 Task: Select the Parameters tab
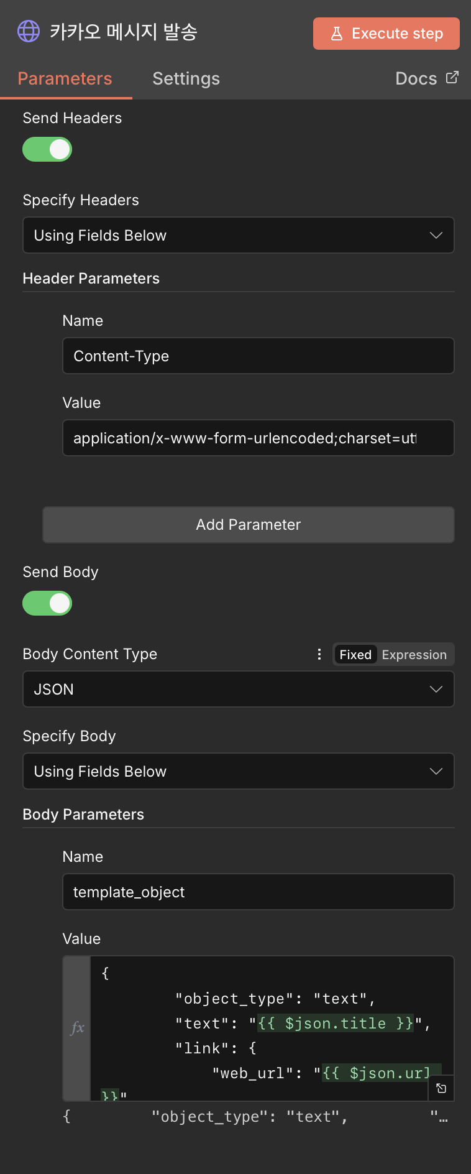(65, 78)
